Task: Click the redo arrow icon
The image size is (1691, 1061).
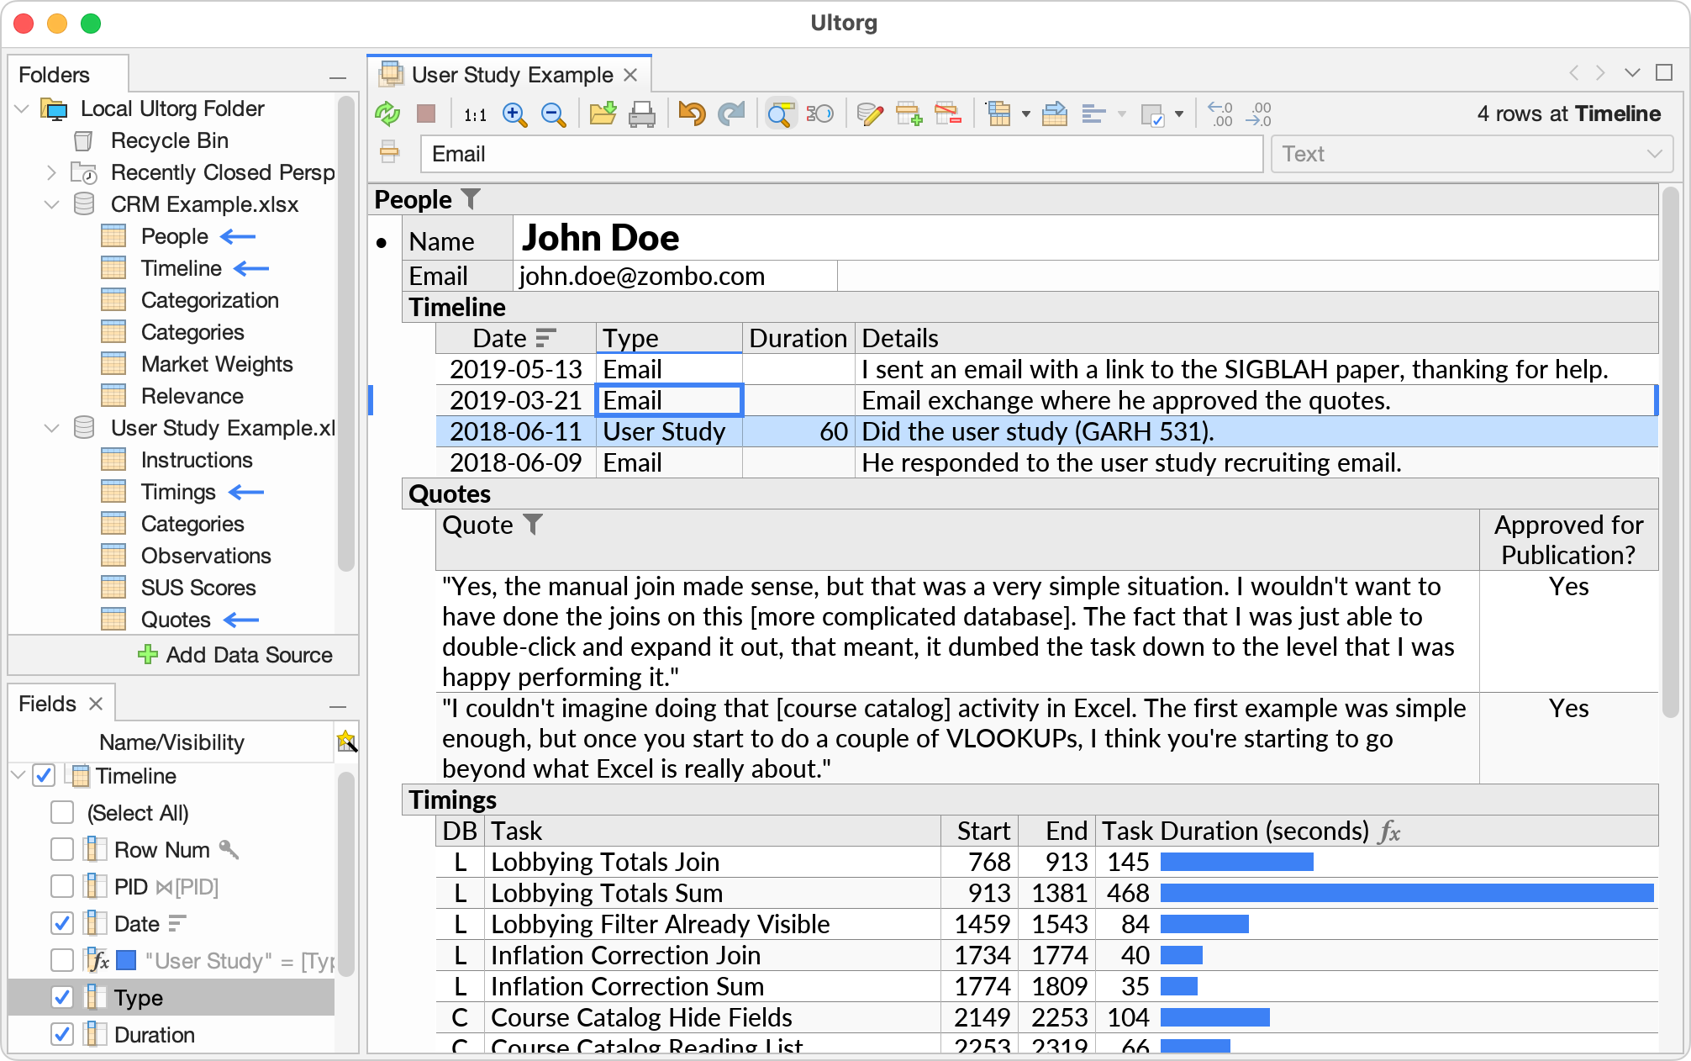Action: point(731,113)
